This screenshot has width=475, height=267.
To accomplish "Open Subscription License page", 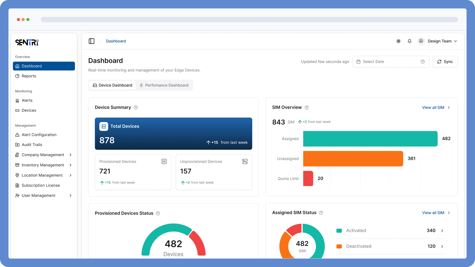I will tap(44, 185).
